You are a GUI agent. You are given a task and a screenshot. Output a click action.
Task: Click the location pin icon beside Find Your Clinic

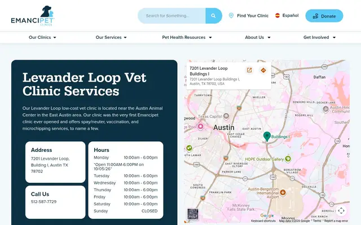click(x=231, y=16)
